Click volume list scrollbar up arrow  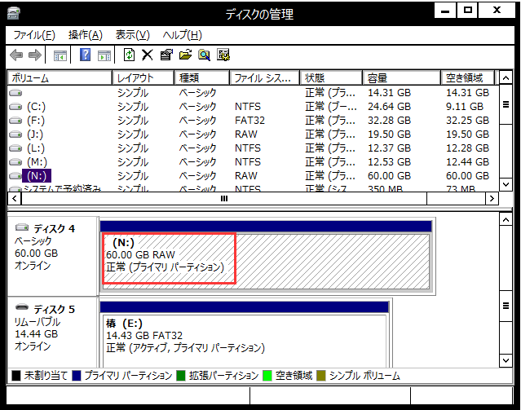506,78
